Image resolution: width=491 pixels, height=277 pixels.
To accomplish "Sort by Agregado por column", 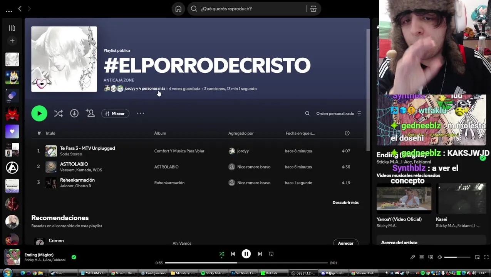I will 241,133.
